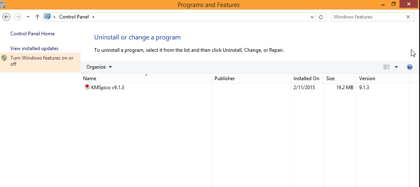The height and width of the screenshot is (187, 420).
Task: Click the Forward navigation arrow
Action: click(x=18, y=17)
